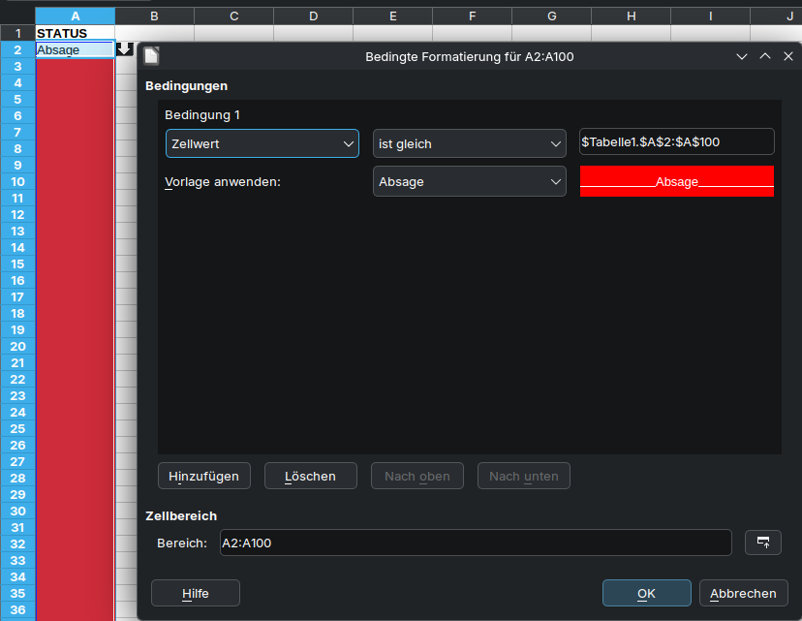Cancel with the Abbrechen button

tap(743, 593)
